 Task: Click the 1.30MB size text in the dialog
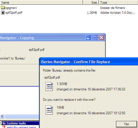pos(62,84)
